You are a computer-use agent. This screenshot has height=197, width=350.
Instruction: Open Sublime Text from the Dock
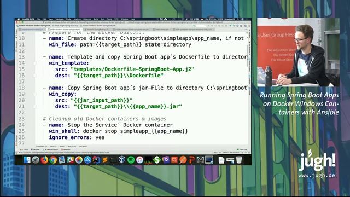click(105, 160)
